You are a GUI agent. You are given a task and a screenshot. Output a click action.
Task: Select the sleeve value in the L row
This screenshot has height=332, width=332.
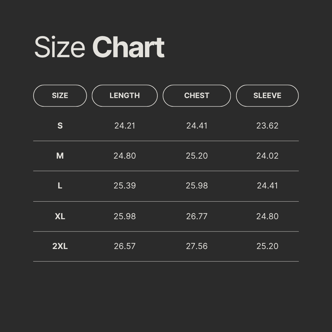pyautogui.click(x=267, y=186)
